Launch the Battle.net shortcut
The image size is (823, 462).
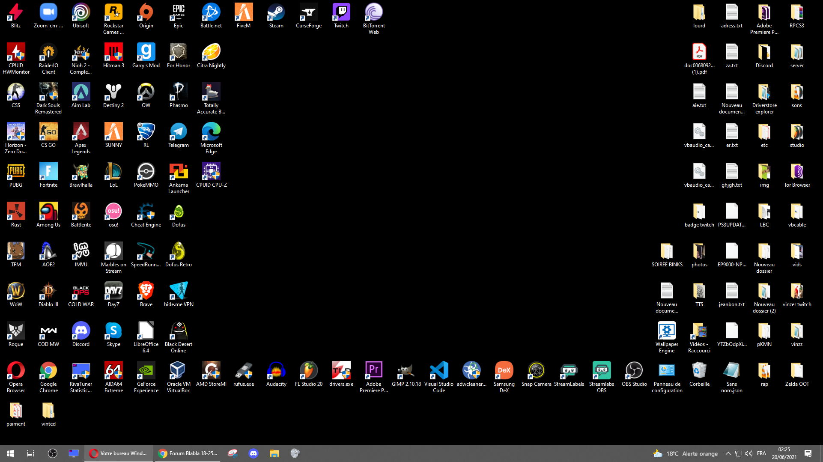click(x=211, y=16)
